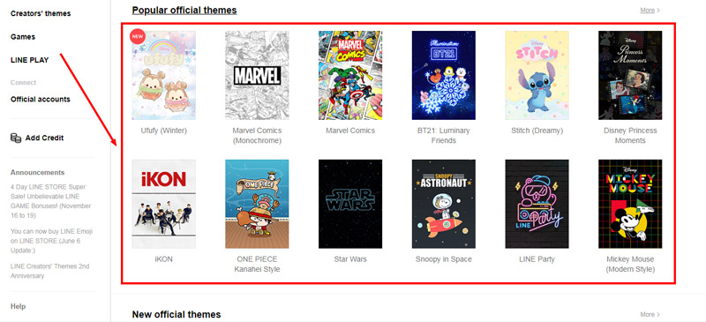706x322 pixels.
Task: Click the ONE PIECE Kanahei Style title
Action: [x=258, y=265]
